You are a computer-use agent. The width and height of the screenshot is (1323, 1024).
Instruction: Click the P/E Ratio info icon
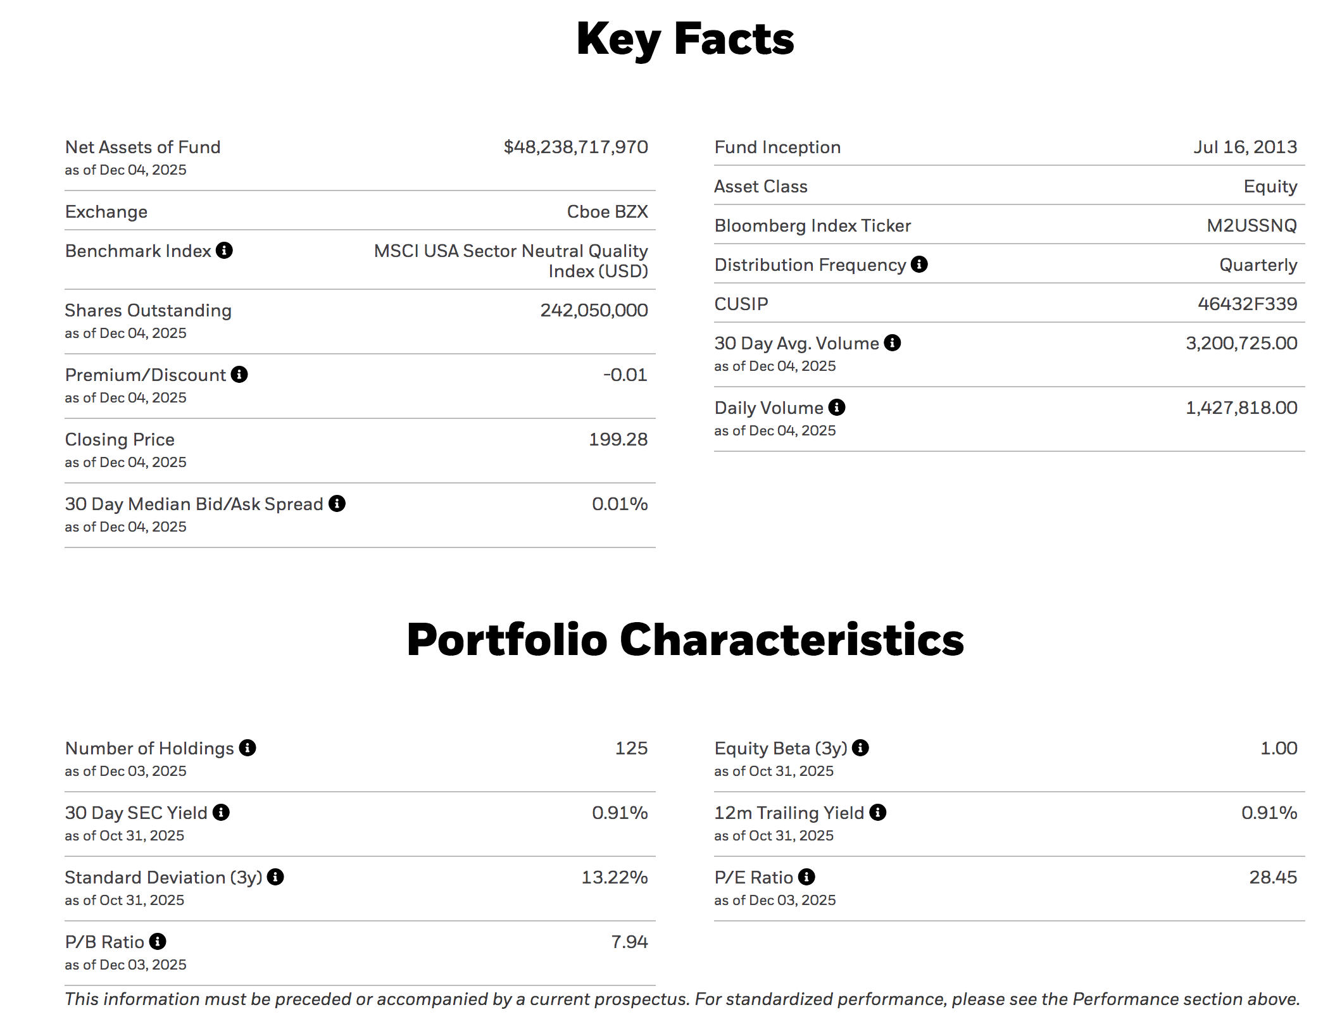806,877
